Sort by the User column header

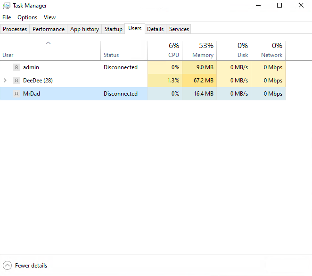click(50, 51)
